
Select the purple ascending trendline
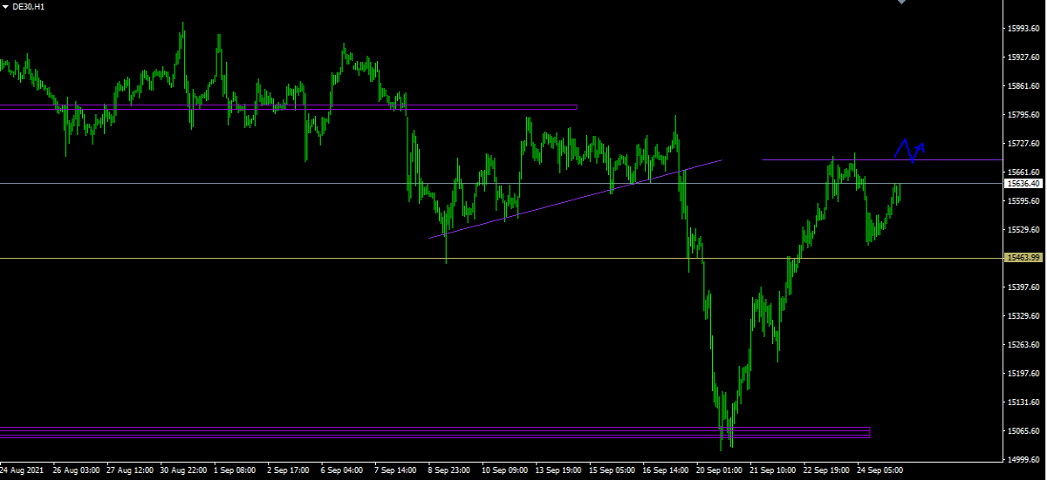pyautogui.click(x=576, y=199)
